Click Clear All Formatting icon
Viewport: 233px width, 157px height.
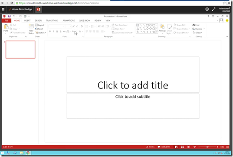click(82, 26)
